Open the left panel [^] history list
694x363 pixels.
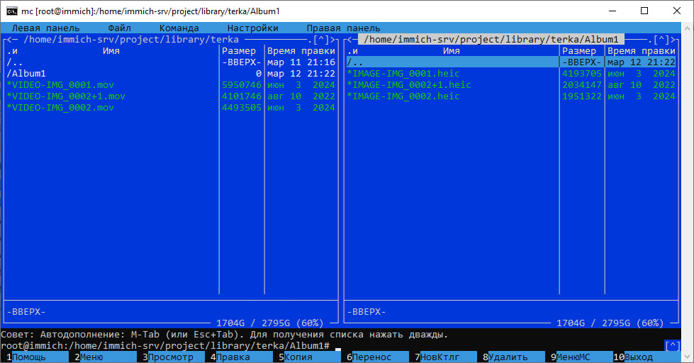tap(321, 40)
